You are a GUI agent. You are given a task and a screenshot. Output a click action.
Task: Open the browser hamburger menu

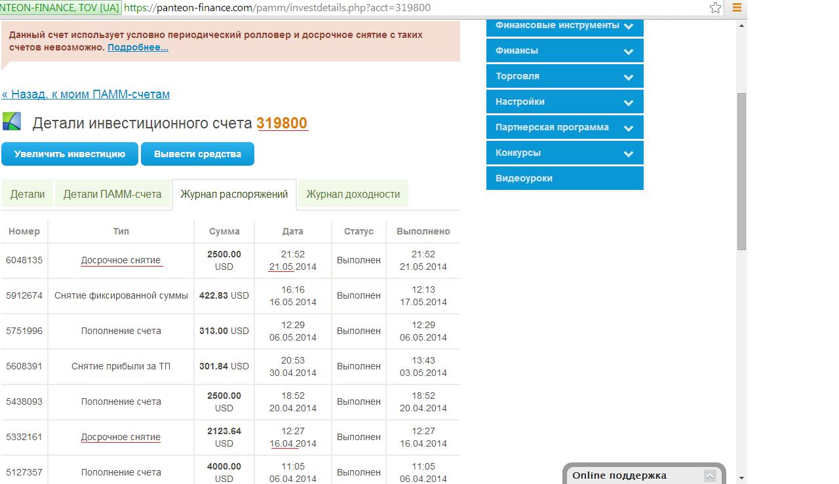(x=737, y=8)
